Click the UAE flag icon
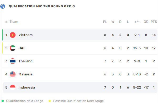The height and width of the screenshot is (103, 158). pyautogui.click(x=13, y=48)
